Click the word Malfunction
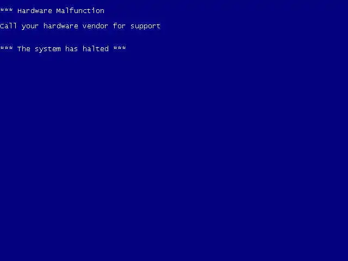 click(80, 11)
